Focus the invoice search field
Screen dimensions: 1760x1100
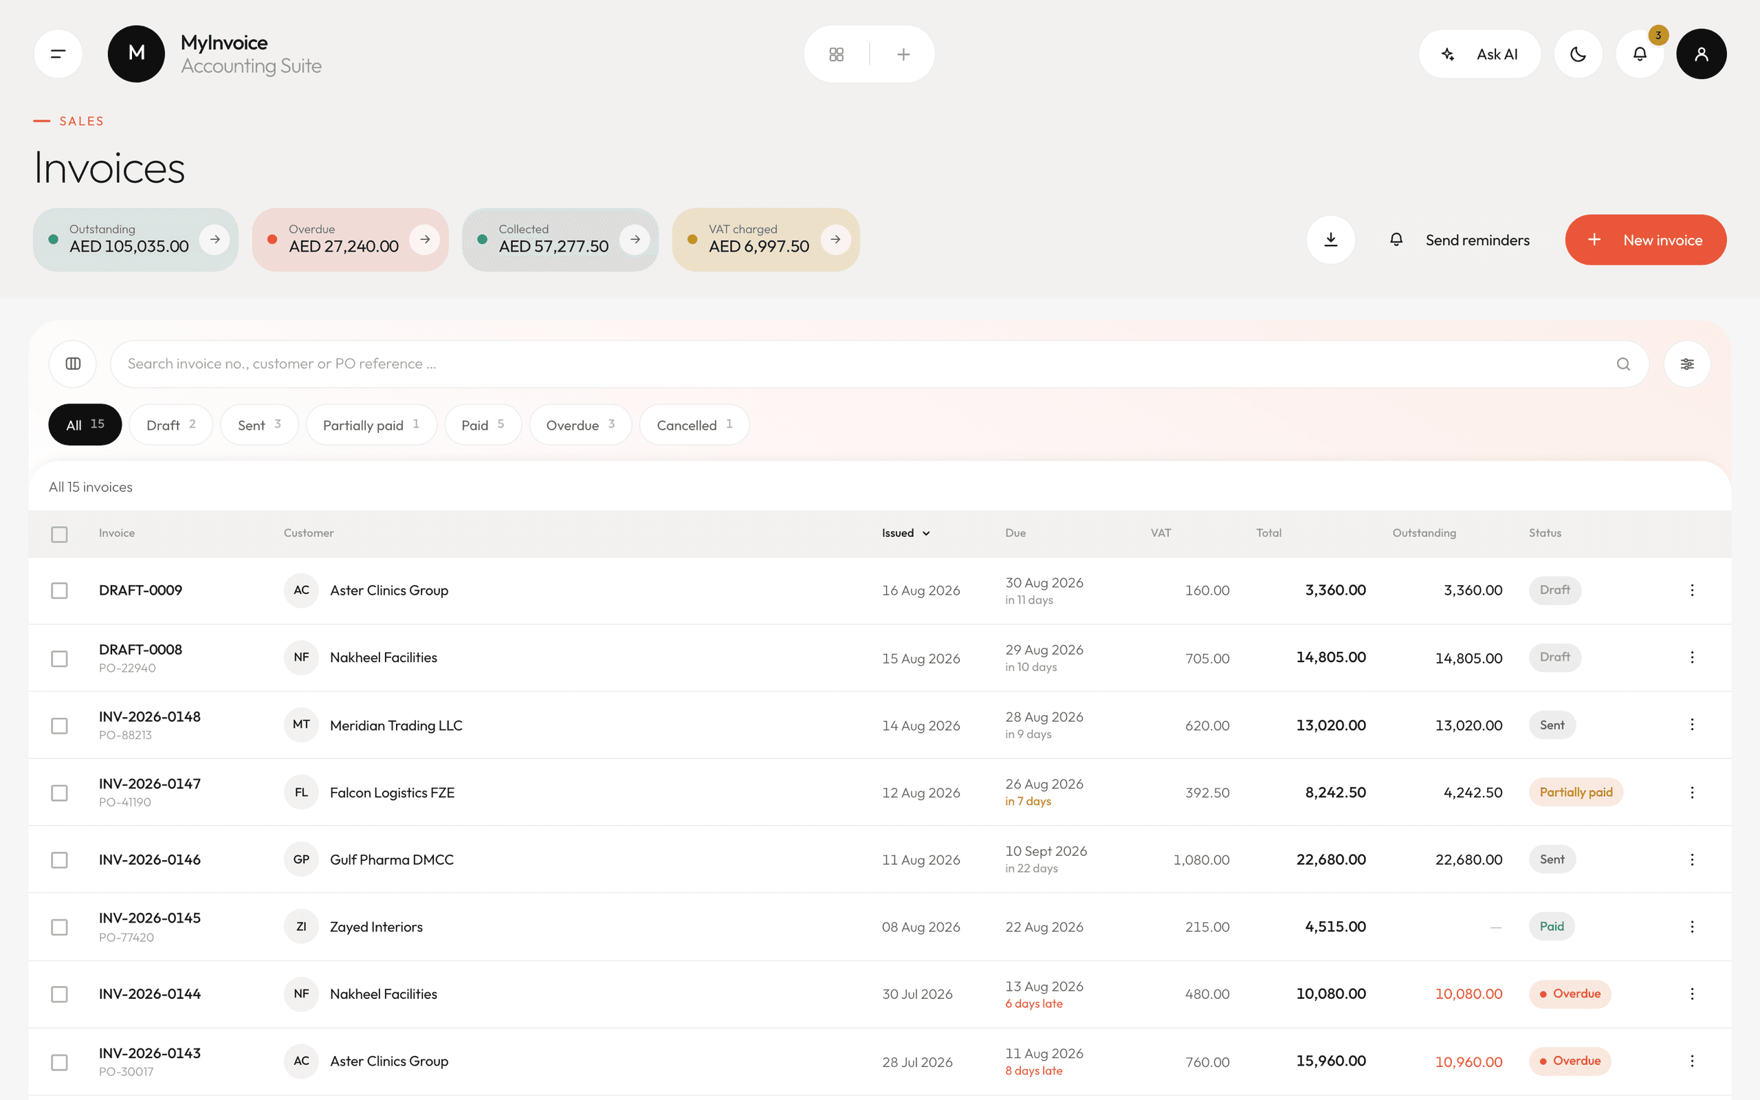(879, 364)
